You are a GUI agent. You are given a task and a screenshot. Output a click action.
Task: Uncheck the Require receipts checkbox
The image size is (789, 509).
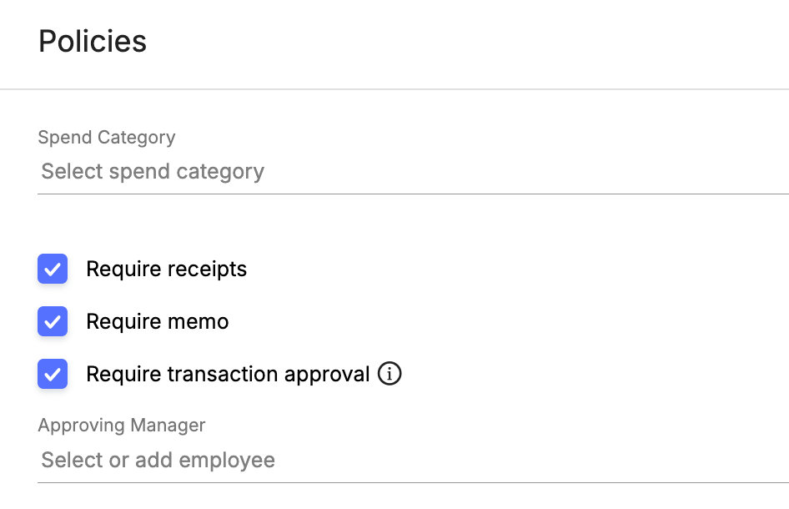coord(53,269)
